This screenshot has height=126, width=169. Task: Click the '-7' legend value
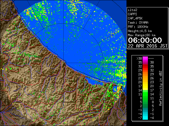[x=140, y=118]
